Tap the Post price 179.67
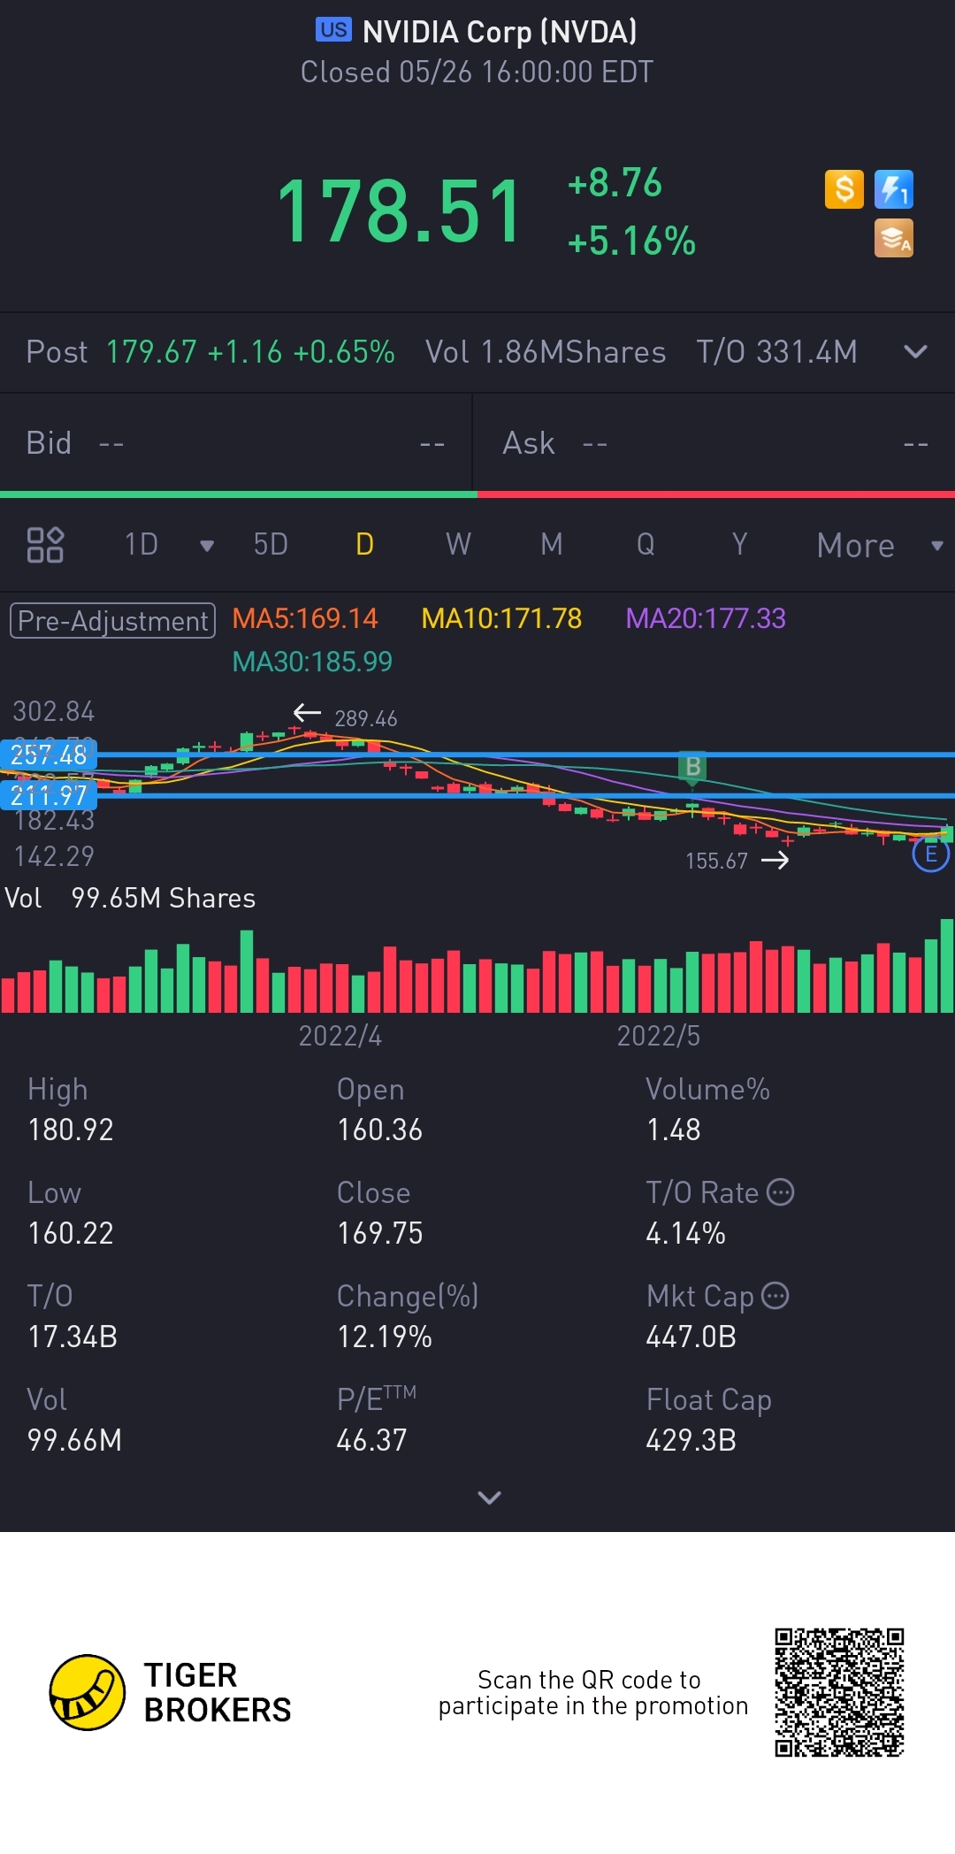Image resolution: width=955 pixels, height=1854 pixels. [x=151, y=352]
